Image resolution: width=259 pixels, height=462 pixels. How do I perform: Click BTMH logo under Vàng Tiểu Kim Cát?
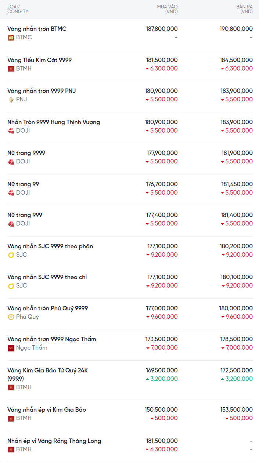coord(11,69)
